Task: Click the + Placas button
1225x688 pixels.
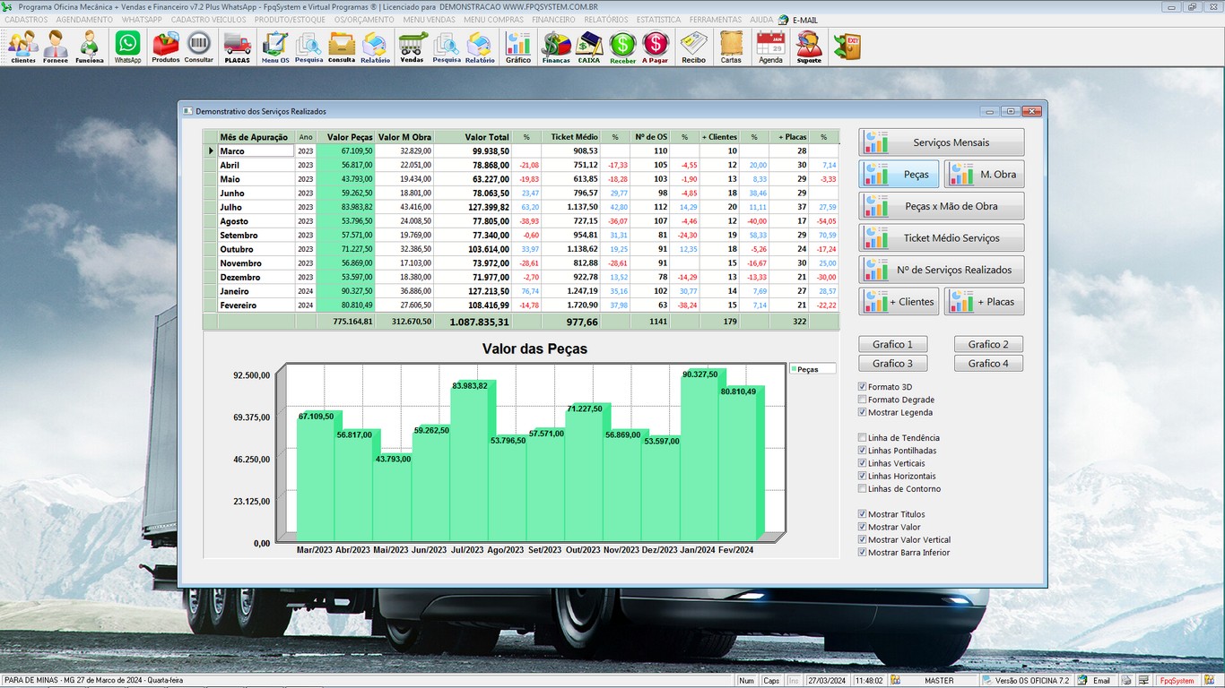Action: pyautogui.click(x=984, y=301)
